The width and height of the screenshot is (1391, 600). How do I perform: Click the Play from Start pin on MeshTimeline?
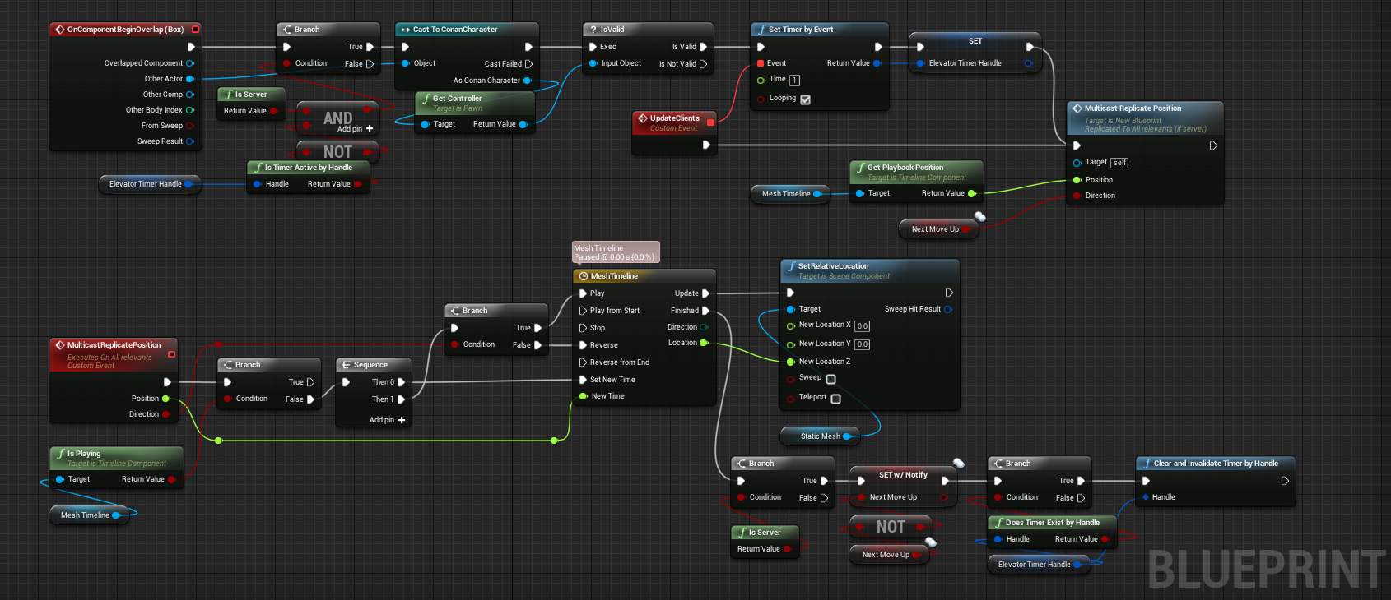point(584,311)
